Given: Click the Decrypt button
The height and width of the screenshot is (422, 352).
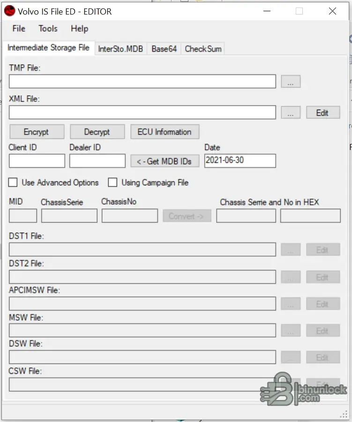Looking at the screenshot, I should [x=97, y=132].
